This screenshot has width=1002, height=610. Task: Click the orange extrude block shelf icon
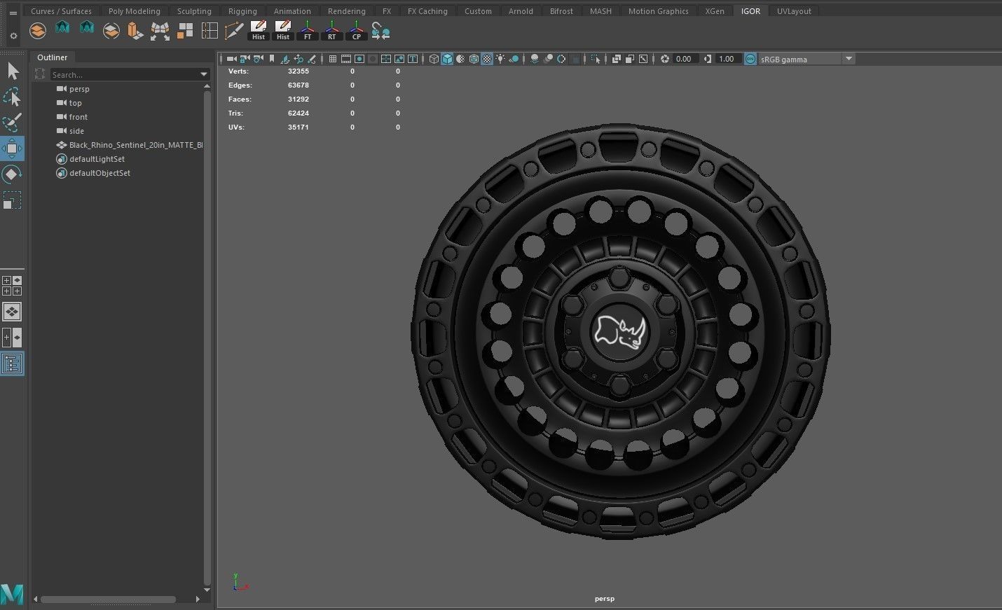coord(135,31)
